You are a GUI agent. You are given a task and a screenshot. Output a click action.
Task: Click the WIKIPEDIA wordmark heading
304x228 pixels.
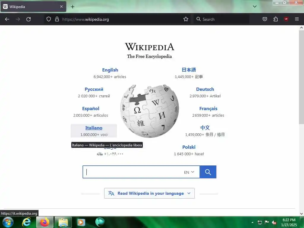150,47
